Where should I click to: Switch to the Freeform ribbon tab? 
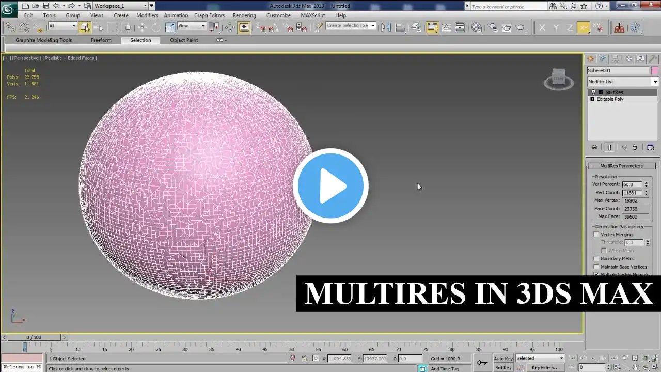coord(101,40)
